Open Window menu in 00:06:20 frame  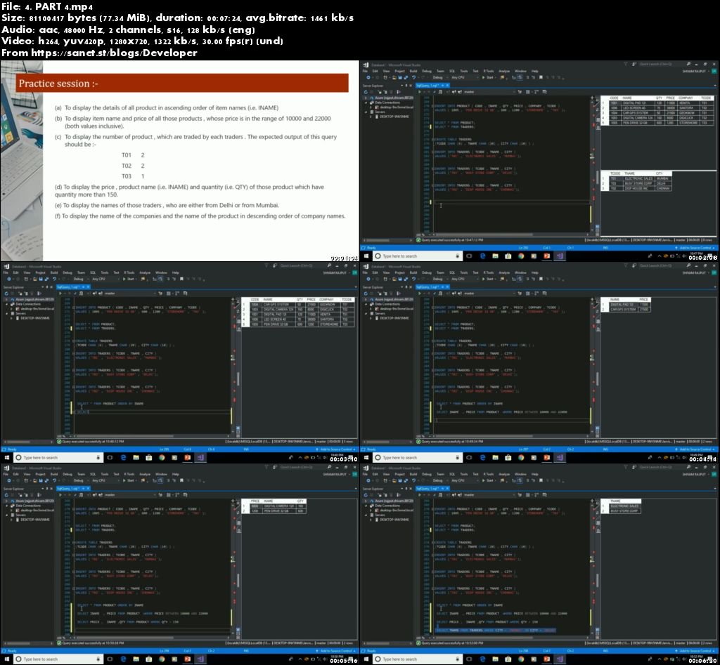point(520,474)
